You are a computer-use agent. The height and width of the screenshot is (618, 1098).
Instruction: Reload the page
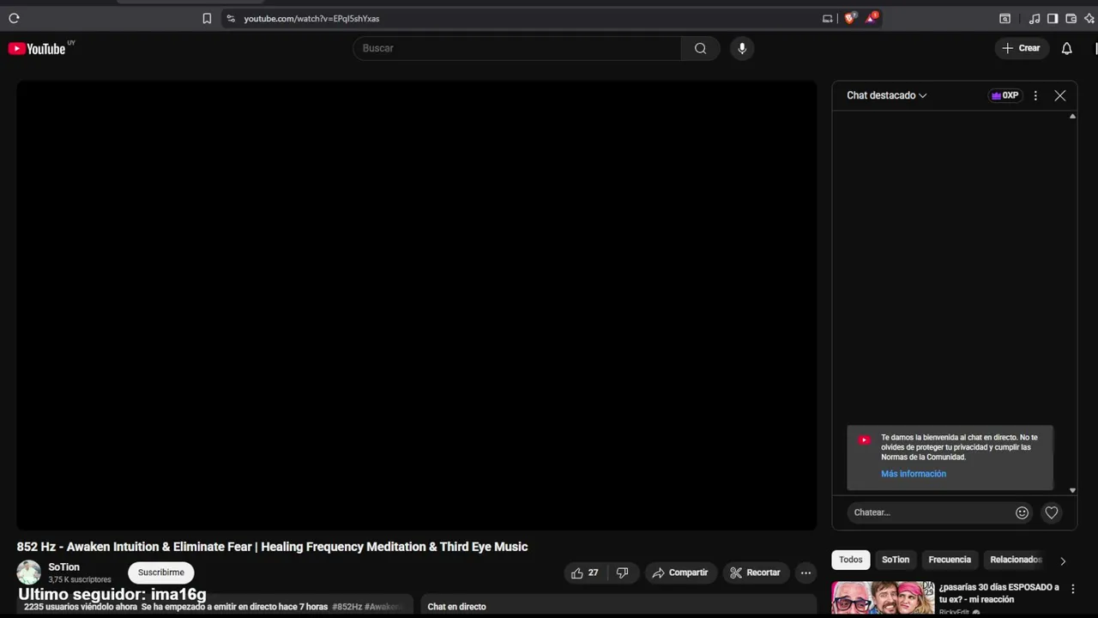14,18
